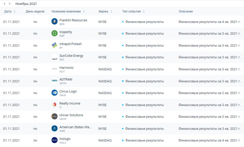The height and width of the screenshot is (147, 244).
Task: Click the Биржа column header
Action: click(103, 11)
